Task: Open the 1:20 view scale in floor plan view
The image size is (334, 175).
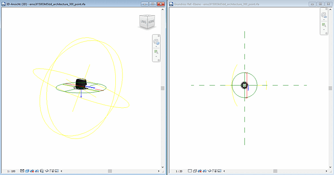Action: click(179, 171)
